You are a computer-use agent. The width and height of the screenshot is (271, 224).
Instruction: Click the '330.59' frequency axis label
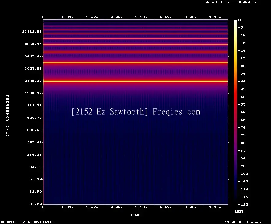[x=34, y=130]
